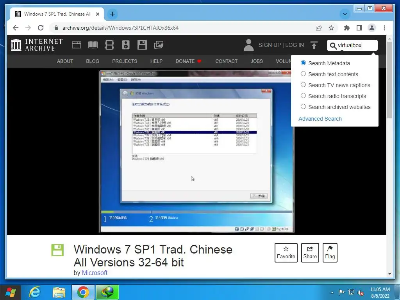This screenshot has height=300, width=400.
Task: Open the ABOUT menu item
Action: click(x=65, y=61)
